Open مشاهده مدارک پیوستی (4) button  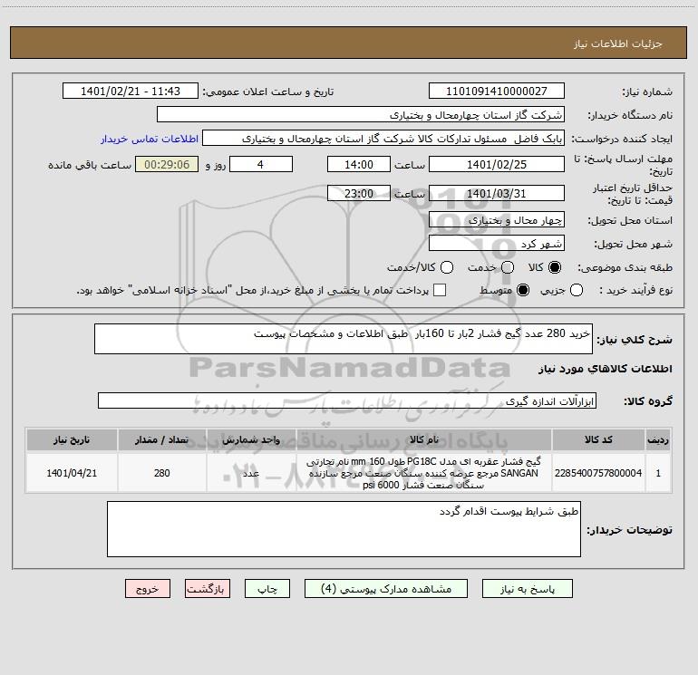coord(386,589)
